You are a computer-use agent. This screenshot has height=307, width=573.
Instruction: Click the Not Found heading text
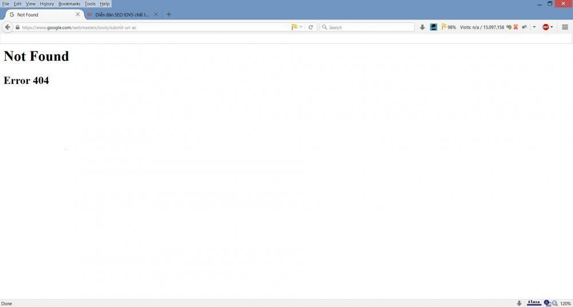(36, 56)
